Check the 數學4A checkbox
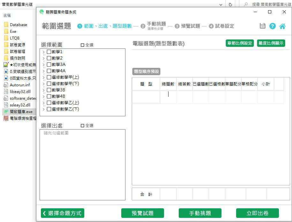The image size is (292, 222). click(x=49, y=71)
